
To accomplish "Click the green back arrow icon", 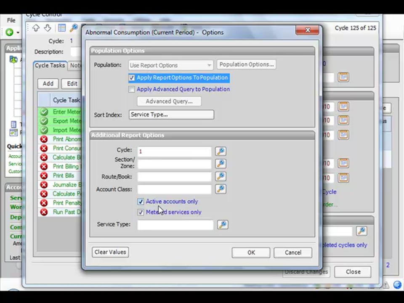I will [10, 32].
